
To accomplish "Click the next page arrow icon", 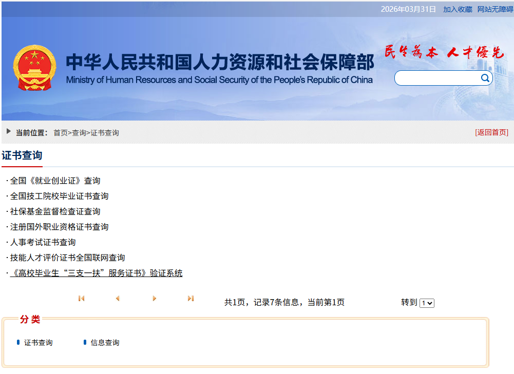I will 154,299.
